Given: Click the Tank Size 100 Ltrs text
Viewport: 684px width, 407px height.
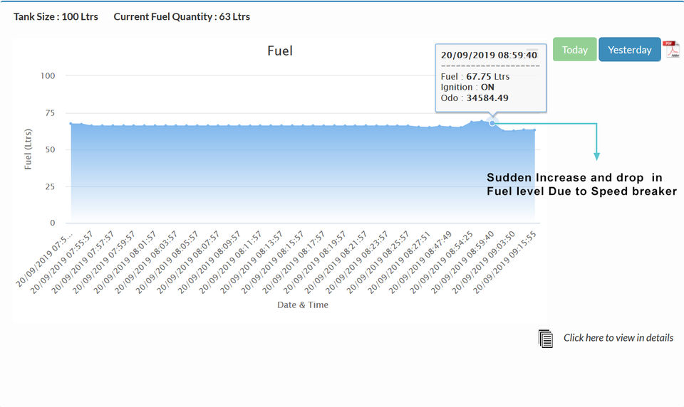Looking at the screenshot, I should pos(56,16).
